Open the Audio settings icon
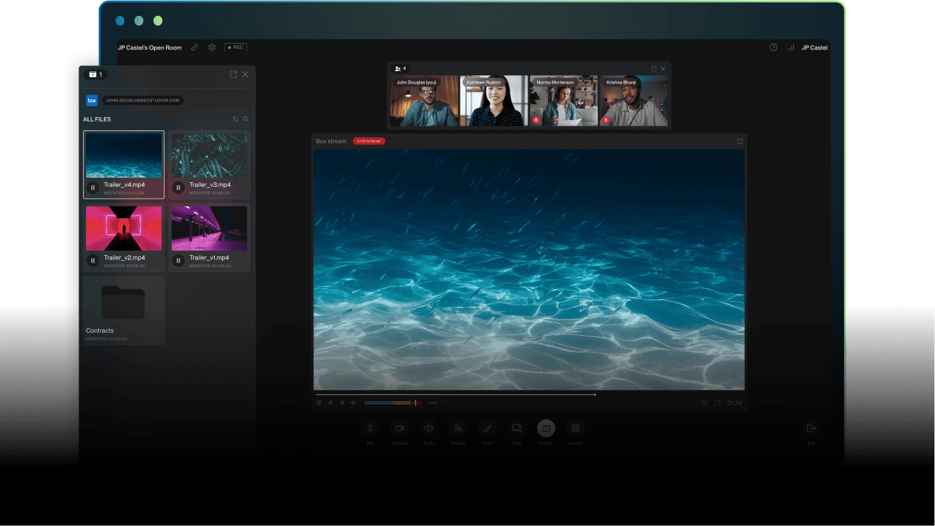 point(429,429)
